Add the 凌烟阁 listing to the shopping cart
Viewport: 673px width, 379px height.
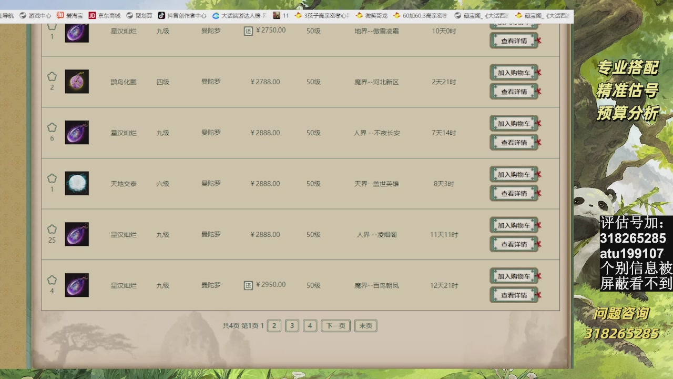click(514, 225)
